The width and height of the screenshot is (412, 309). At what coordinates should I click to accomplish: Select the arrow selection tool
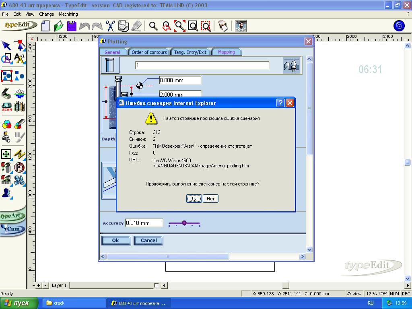pos(6,45)
